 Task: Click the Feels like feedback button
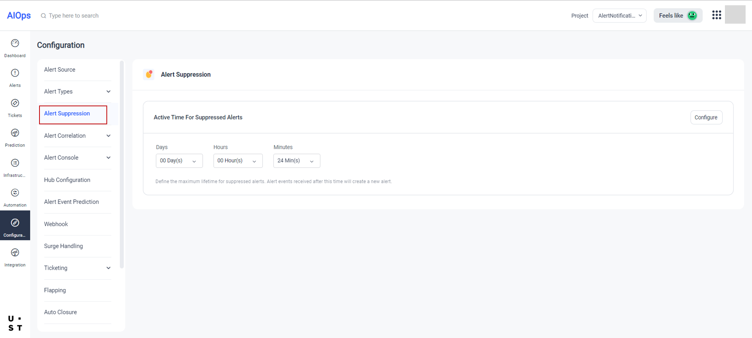coord(678,16)
